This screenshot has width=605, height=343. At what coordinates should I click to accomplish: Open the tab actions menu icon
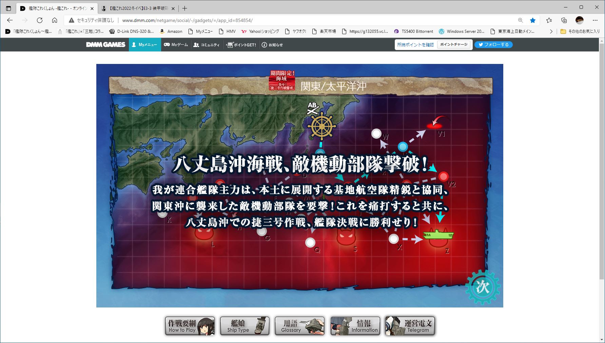pos(8,8)
